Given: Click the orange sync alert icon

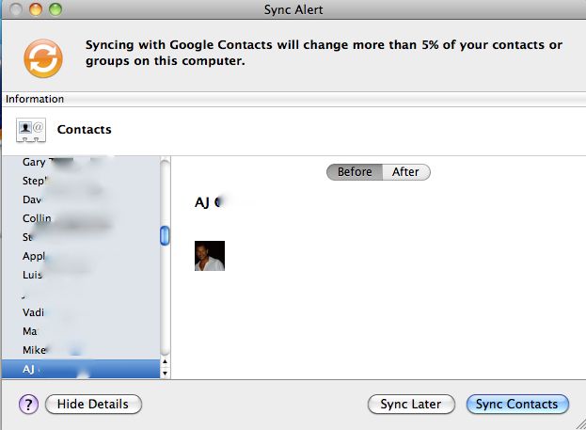Looking at the screenshot, I should pos(43,57).
